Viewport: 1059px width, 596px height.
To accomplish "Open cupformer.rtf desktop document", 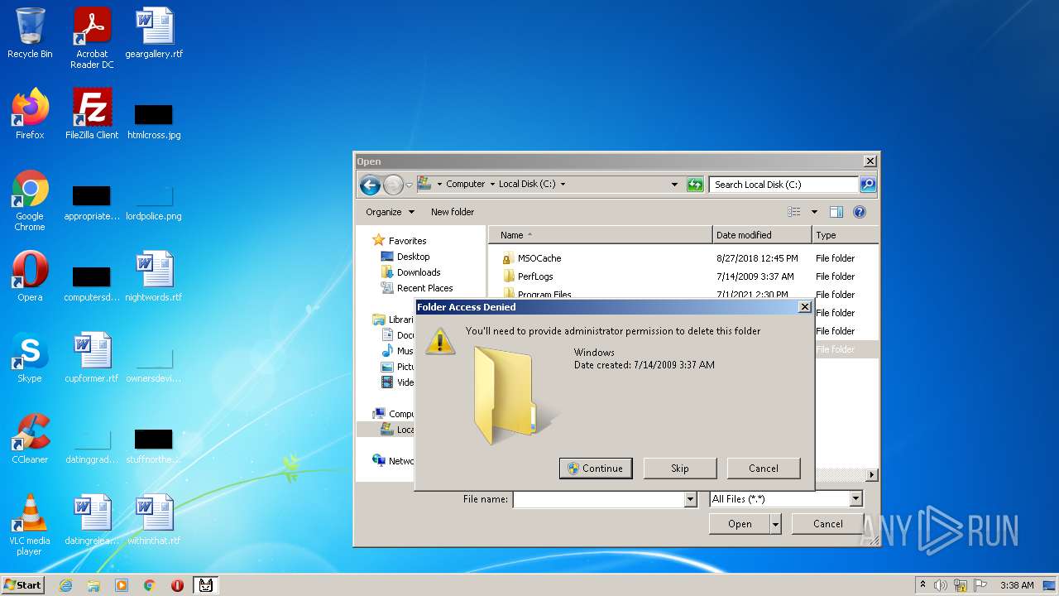I will (92, 358).
